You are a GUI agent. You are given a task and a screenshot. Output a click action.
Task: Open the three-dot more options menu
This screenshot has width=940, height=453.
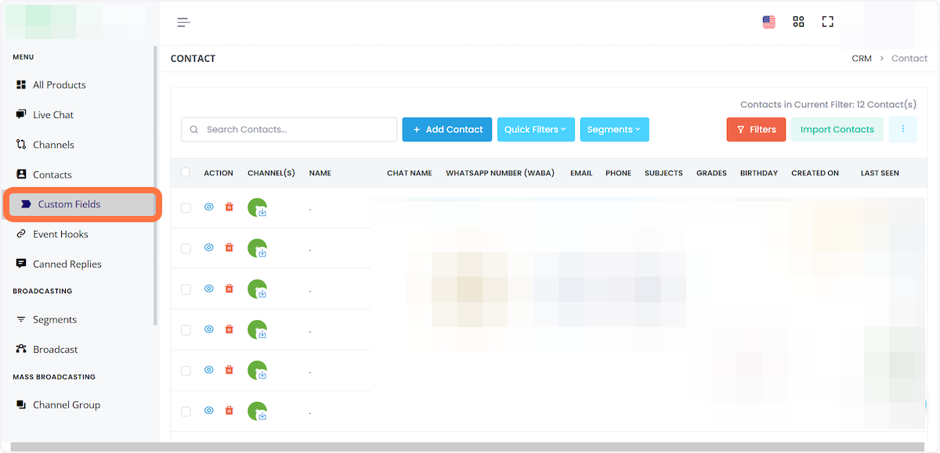point(902,129)
